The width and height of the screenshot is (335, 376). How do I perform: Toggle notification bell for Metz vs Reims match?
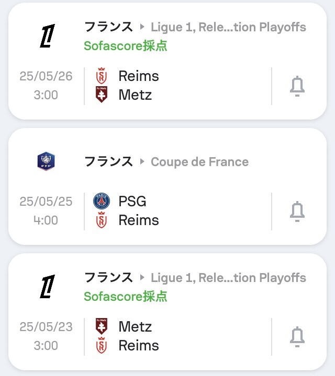[x=297, y=337]
